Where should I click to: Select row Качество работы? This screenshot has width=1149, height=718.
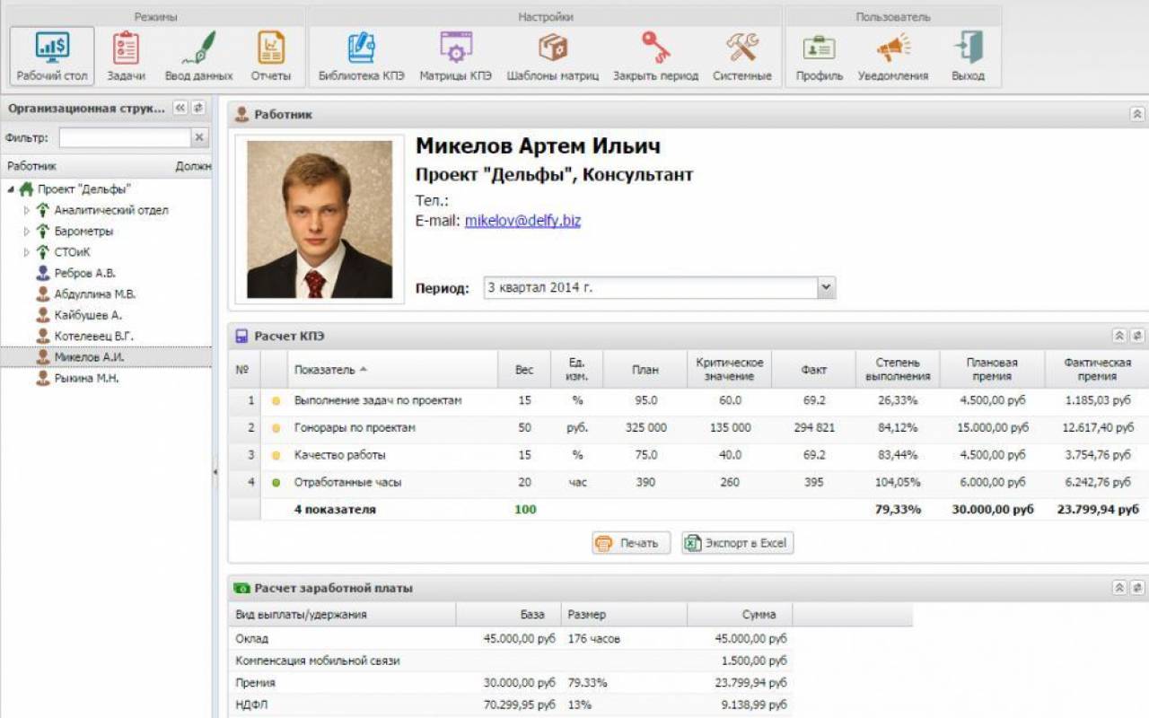point(688,455)
